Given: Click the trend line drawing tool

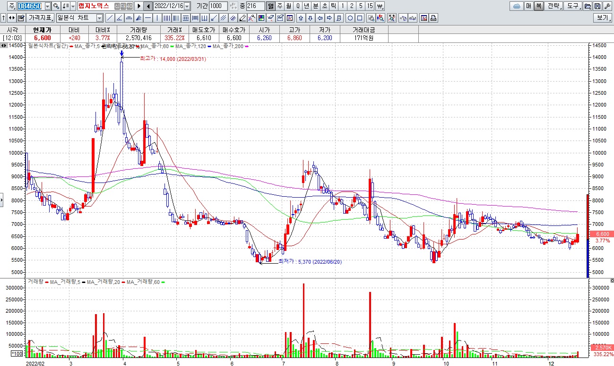Looking at the screenshot, I should click(110, 18).
